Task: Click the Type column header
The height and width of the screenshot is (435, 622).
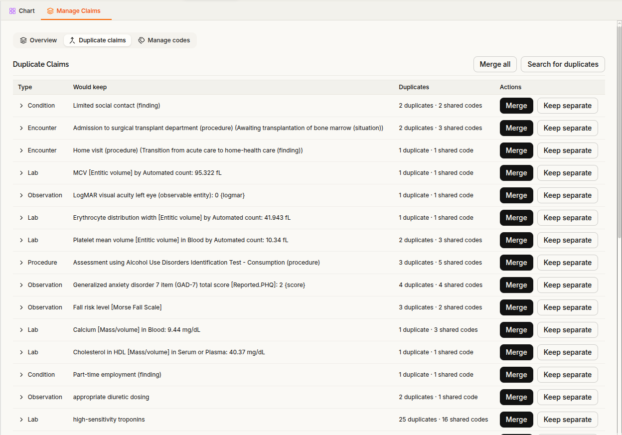Action: [25, 87]
